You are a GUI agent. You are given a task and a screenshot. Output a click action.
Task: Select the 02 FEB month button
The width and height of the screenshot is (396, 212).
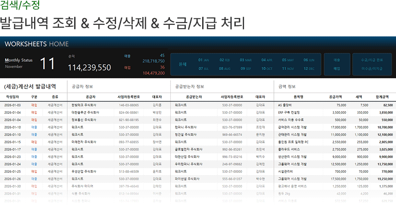(x=224, y=60)
